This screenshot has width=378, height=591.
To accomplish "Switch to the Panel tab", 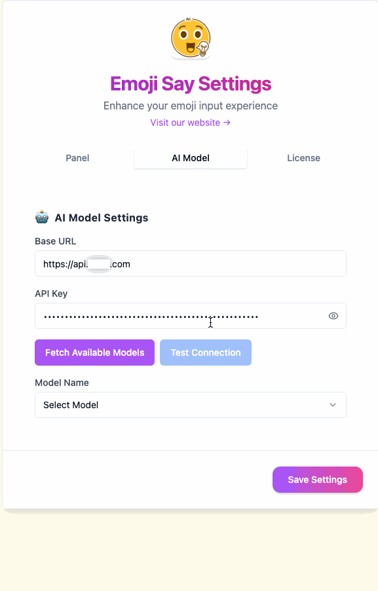I will 77,158.
